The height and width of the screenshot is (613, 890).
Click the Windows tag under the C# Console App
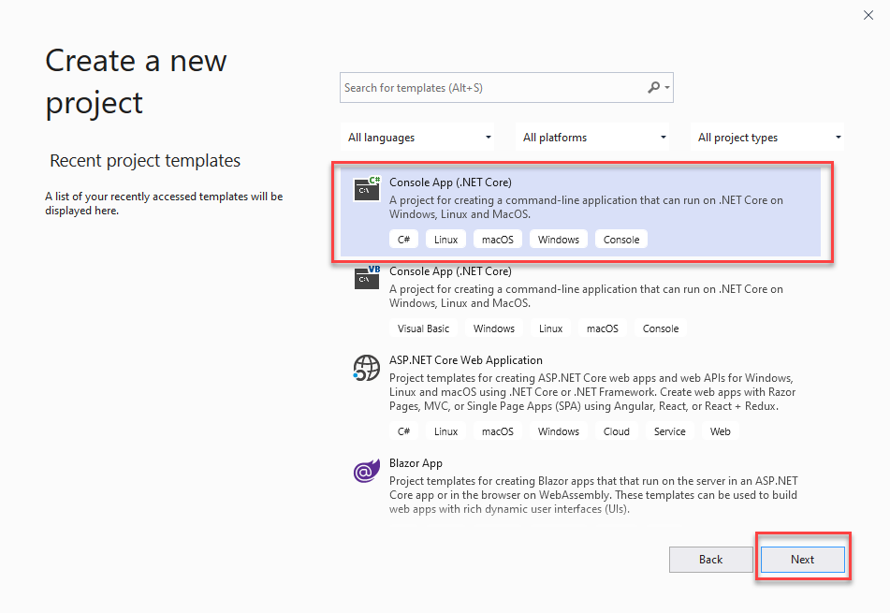coord(559,240)
